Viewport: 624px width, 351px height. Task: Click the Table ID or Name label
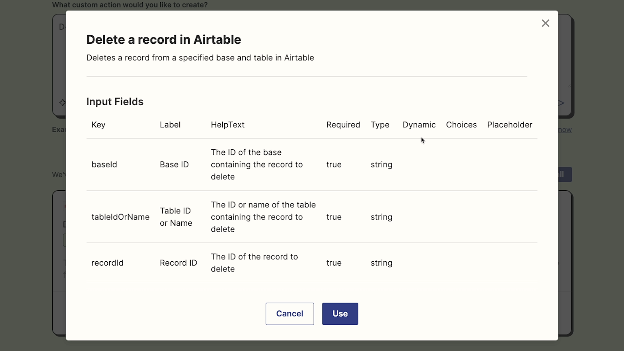click(x=176, y=217)
